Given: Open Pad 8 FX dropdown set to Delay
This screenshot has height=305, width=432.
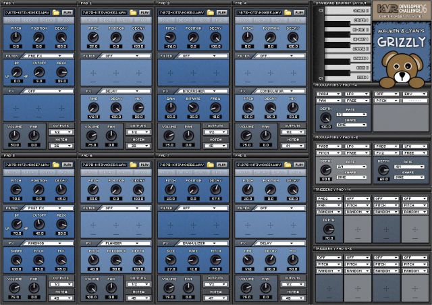Looking at the screenshot, I should (279, 244).
